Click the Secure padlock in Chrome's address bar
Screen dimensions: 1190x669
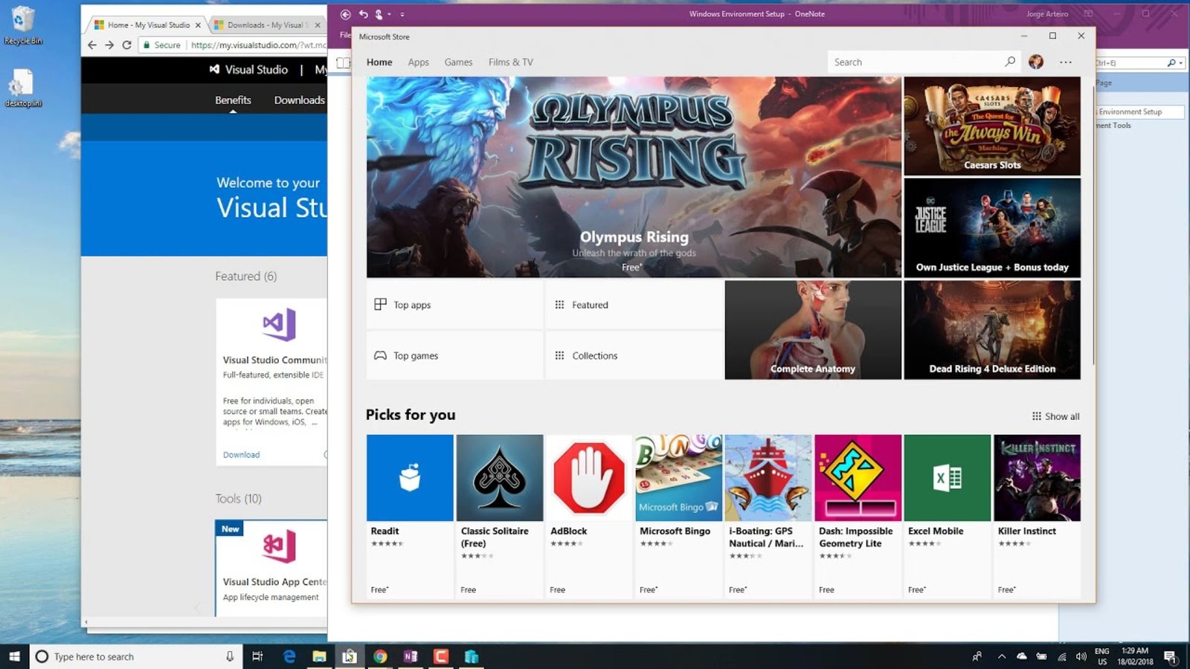click(146, 45)
